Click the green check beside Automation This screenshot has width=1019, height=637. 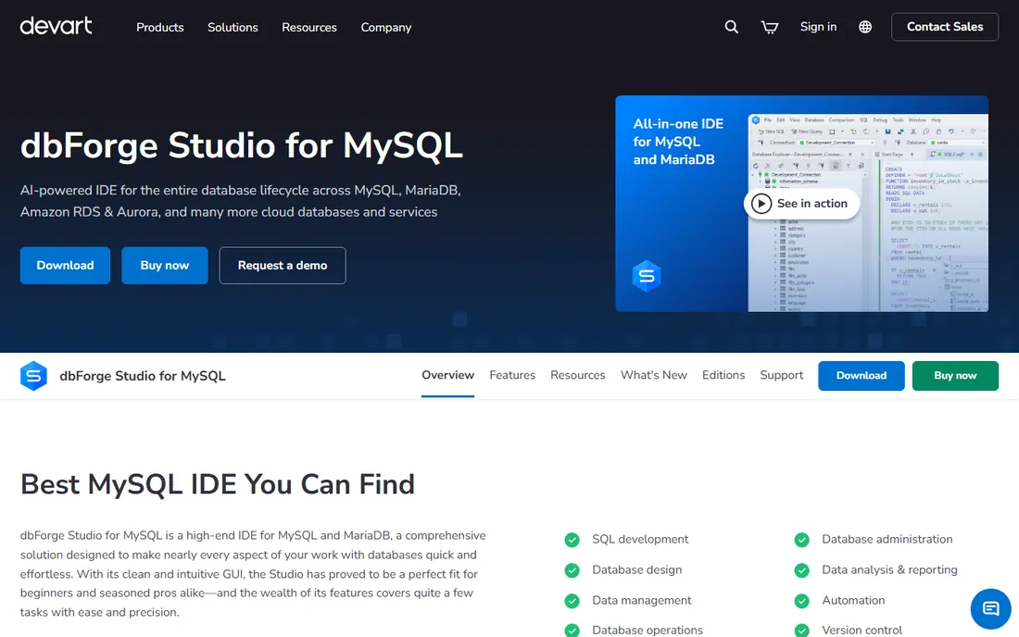pyautogui.click(x=802, y=601)
